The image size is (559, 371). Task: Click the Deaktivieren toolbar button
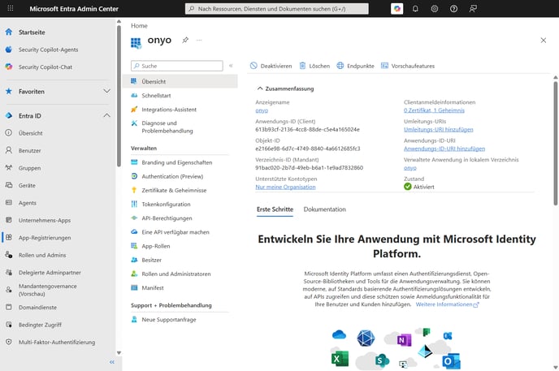pyautogui.click(x=271, y=66)
